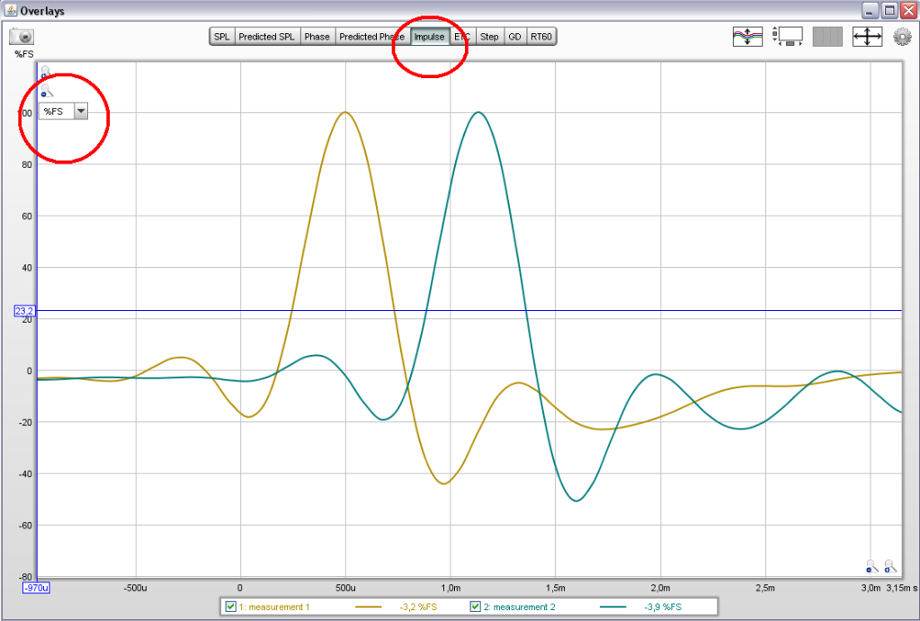Image resolution: width=920 pixels, height=621 pixels.
Task: Click the graph limits icon
Action: (x=789, y=37)
